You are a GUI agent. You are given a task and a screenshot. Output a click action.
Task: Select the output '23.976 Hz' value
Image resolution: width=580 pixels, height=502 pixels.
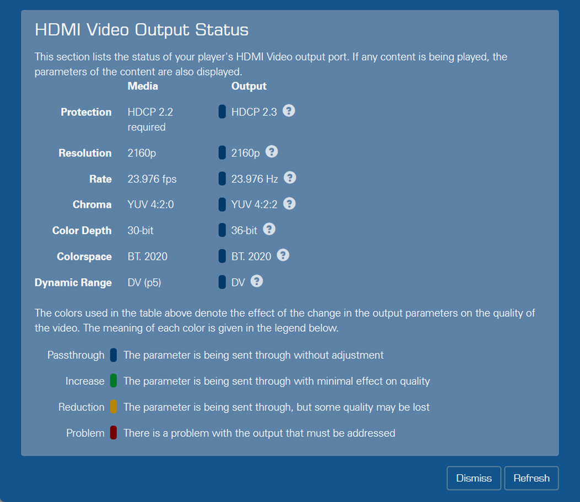[255, 179]
